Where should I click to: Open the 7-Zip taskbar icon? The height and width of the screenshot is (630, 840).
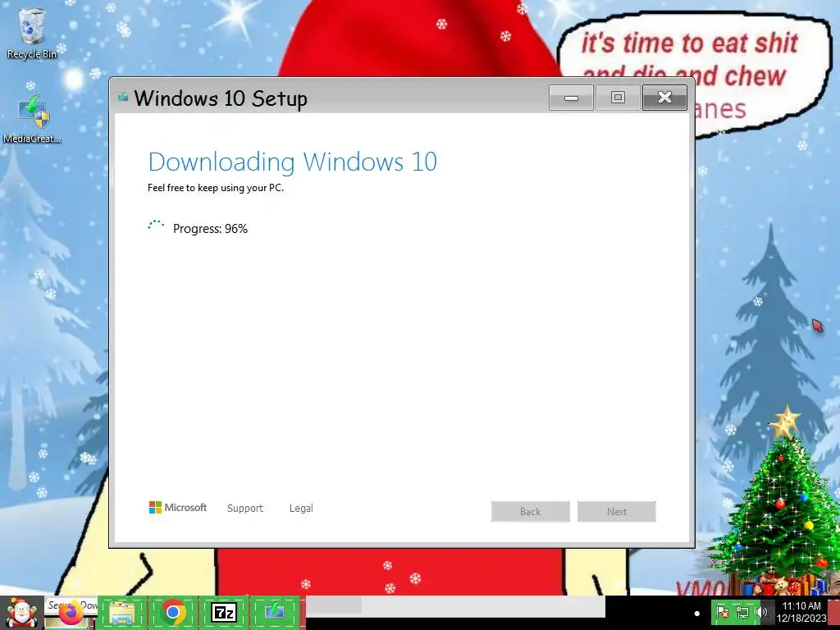[224, 612]
